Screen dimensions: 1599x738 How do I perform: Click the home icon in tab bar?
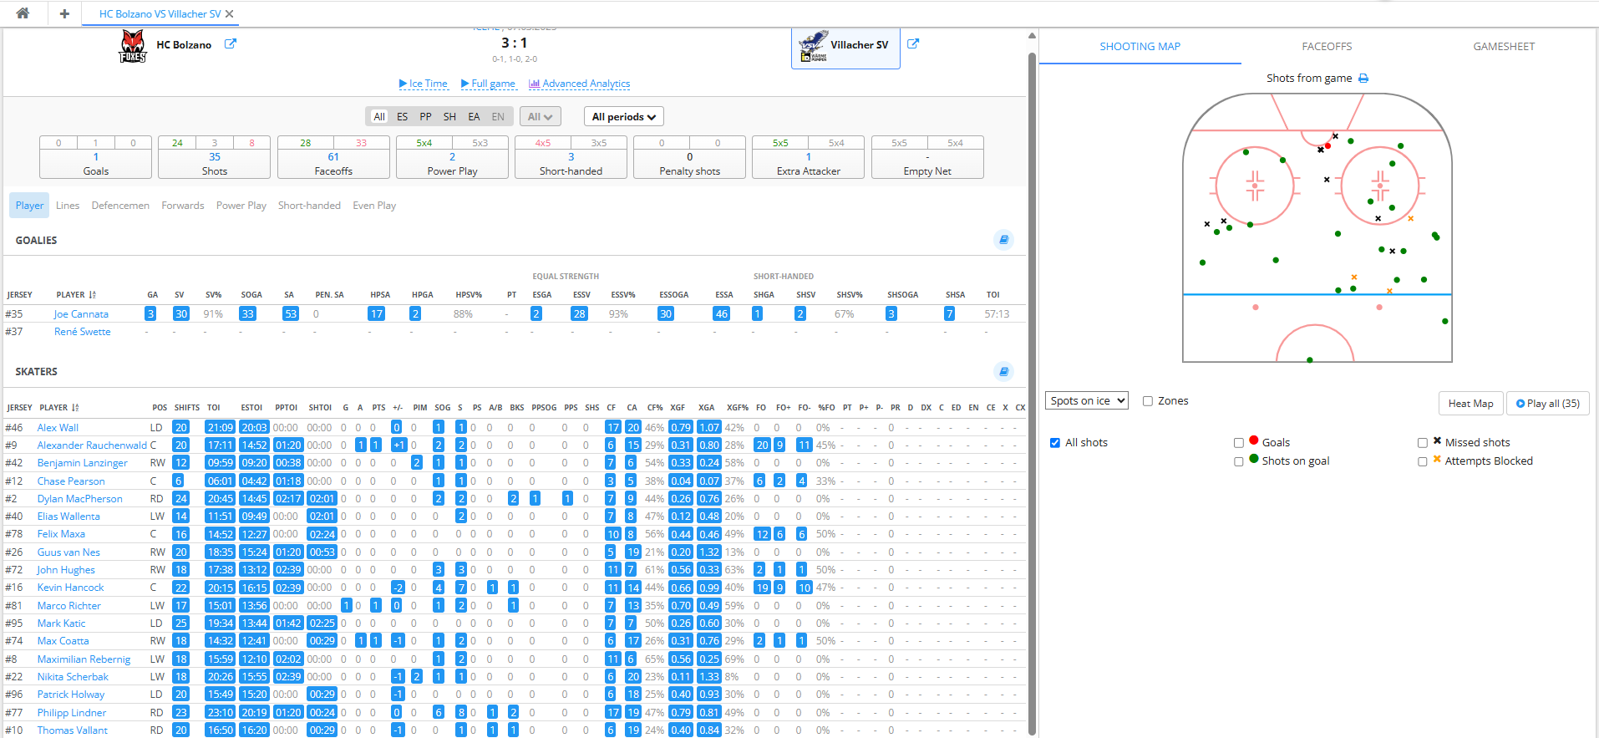tap(23, 13)
